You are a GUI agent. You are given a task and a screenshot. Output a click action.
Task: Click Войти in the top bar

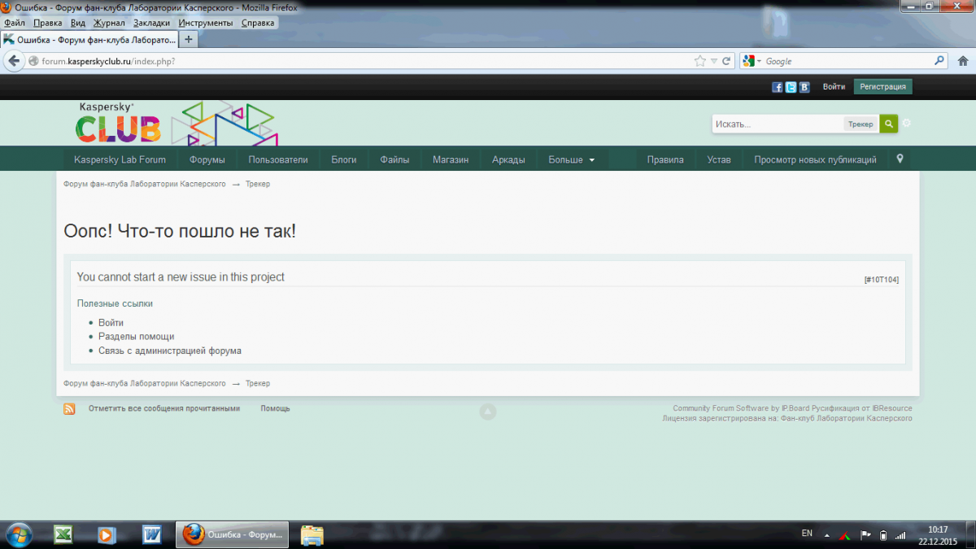coord(834,86)
